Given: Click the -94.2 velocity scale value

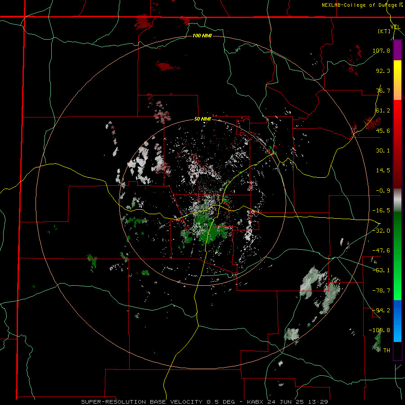Looking at the screenshot, I should tap(381, 310).
